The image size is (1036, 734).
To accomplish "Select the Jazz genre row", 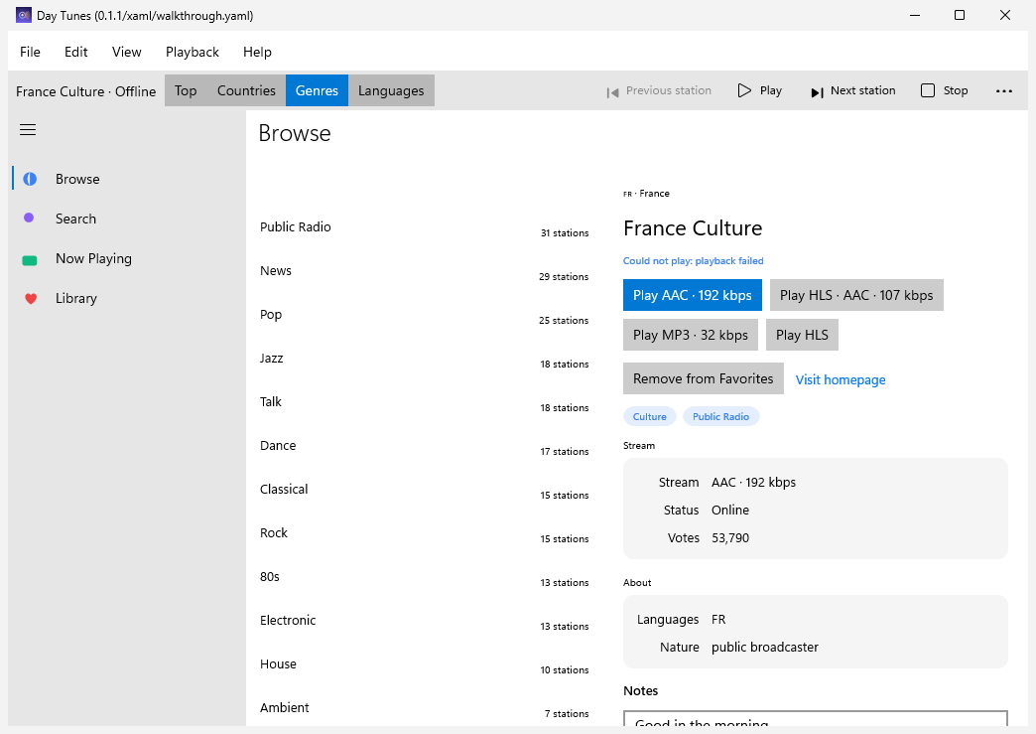I will click(424, 359).
